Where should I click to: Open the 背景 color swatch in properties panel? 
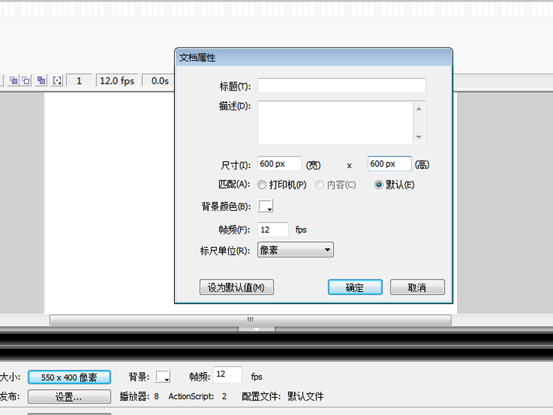(163, 376)
